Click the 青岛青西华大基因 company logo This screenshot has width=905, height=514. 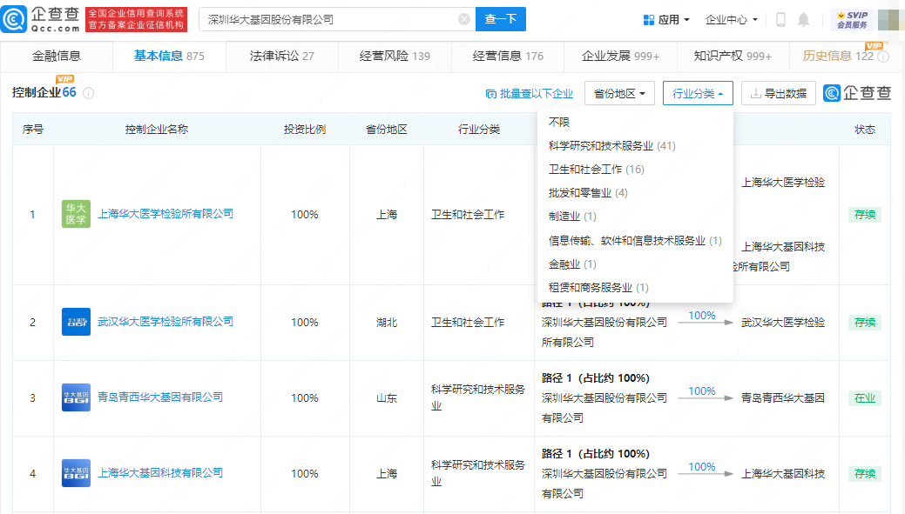[x=76, y=397]
